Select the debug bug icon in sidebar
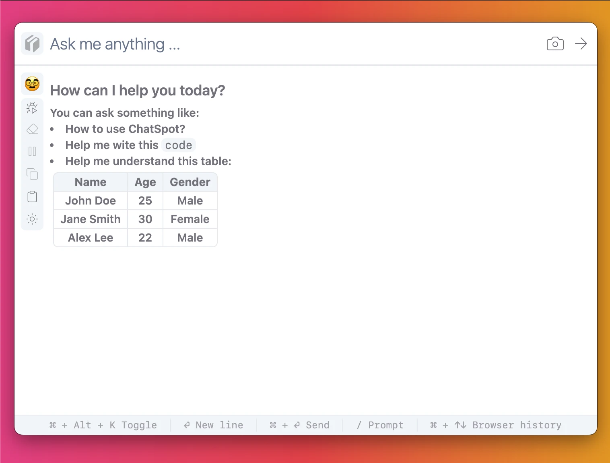Screen dimensions: 610x463 (32, 108)
